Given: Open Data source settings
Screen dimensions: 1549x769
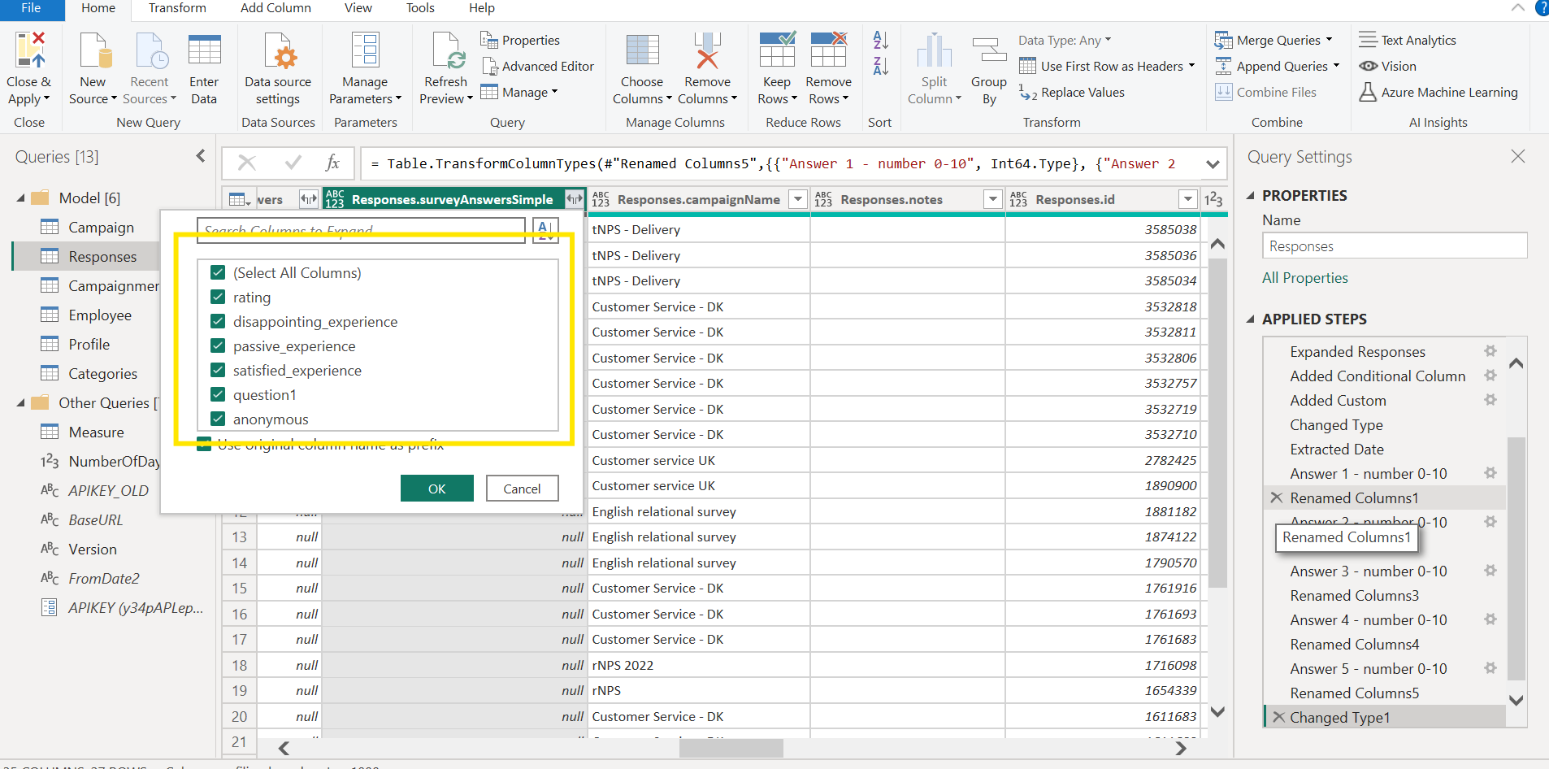Looking at the screenshot, I should click(x=278, y=52).
